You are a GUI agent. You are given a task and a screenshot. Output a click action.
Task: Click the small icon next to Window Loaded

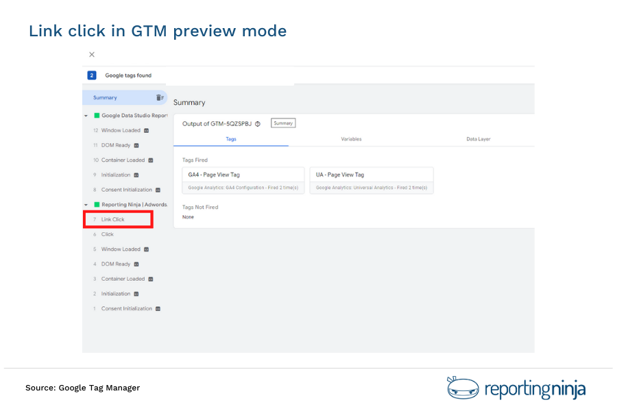click(147, 129)
